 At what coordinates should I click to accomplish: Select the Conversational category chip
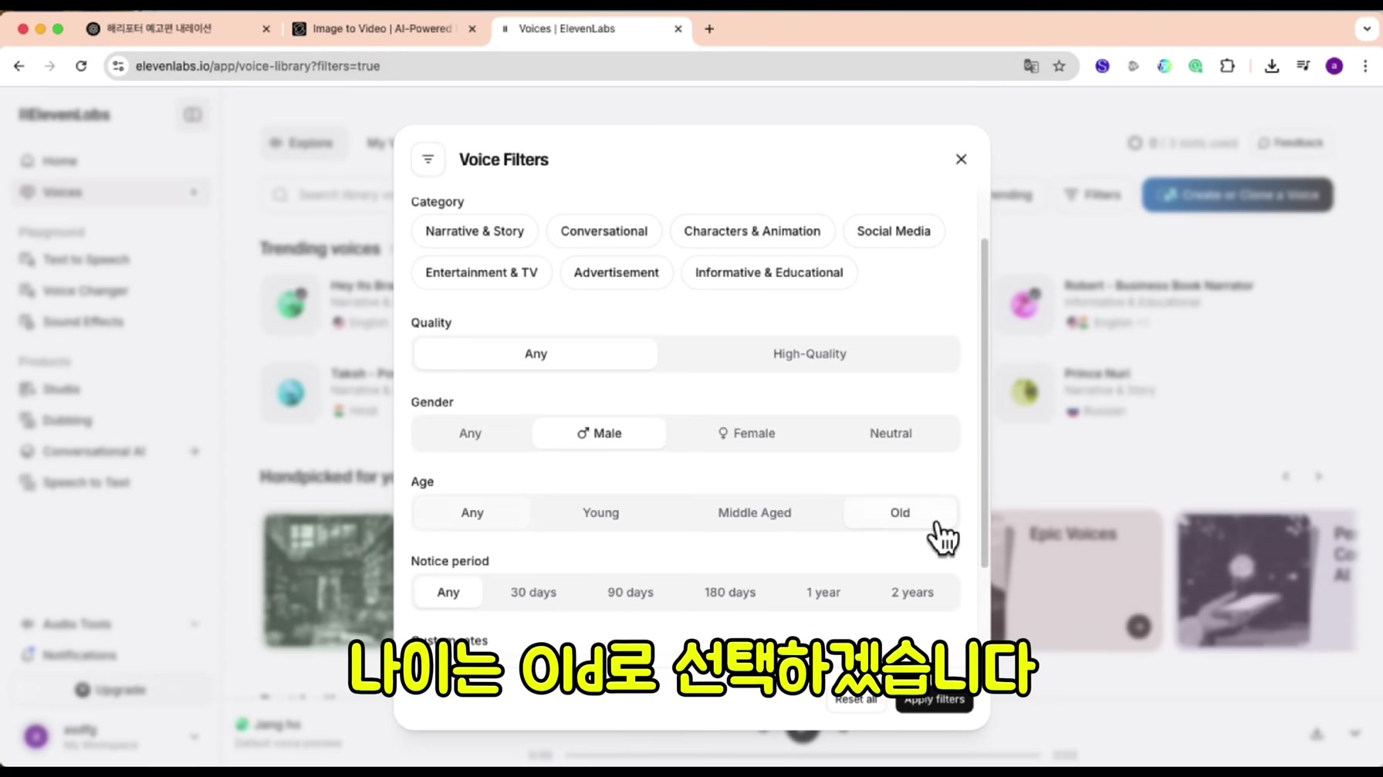tap(604, 231)
